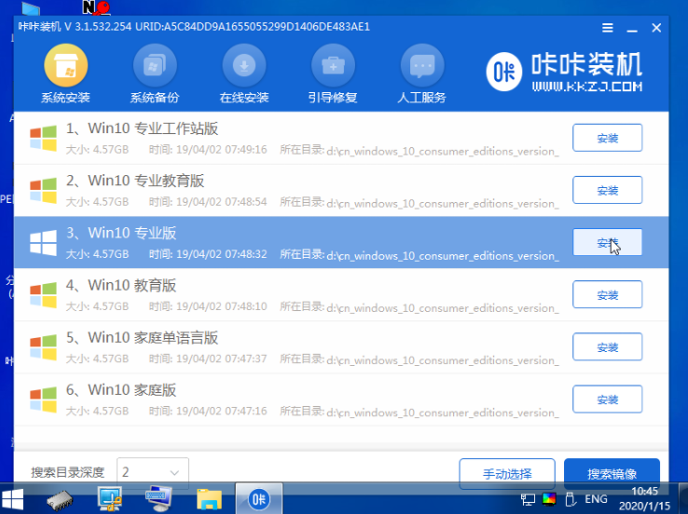Click 安装 for Win10 专业版
Viewport: 688px width, 514px height.
point(607,243)
